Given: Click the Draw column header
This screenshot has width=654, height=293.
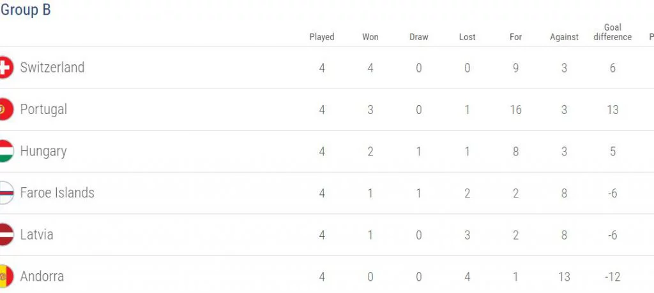Looking at the screenshot, I should [419, 37].
